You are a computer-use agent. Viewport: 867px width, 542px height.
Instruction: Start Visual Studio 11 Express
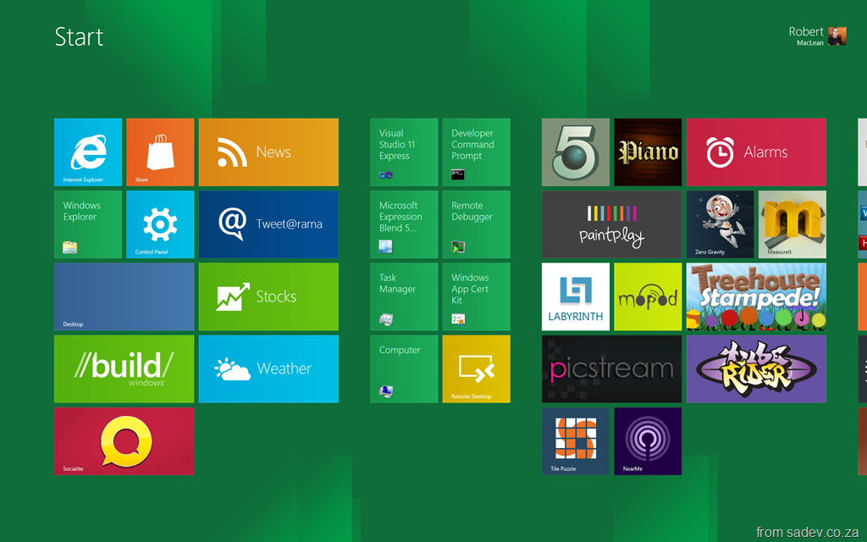click(404, 152)
